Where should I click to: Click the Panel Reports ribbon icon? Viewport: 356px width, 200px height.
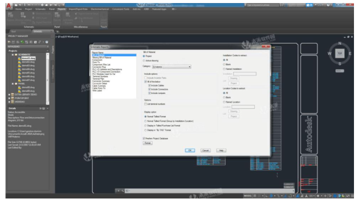pos(57,15)
